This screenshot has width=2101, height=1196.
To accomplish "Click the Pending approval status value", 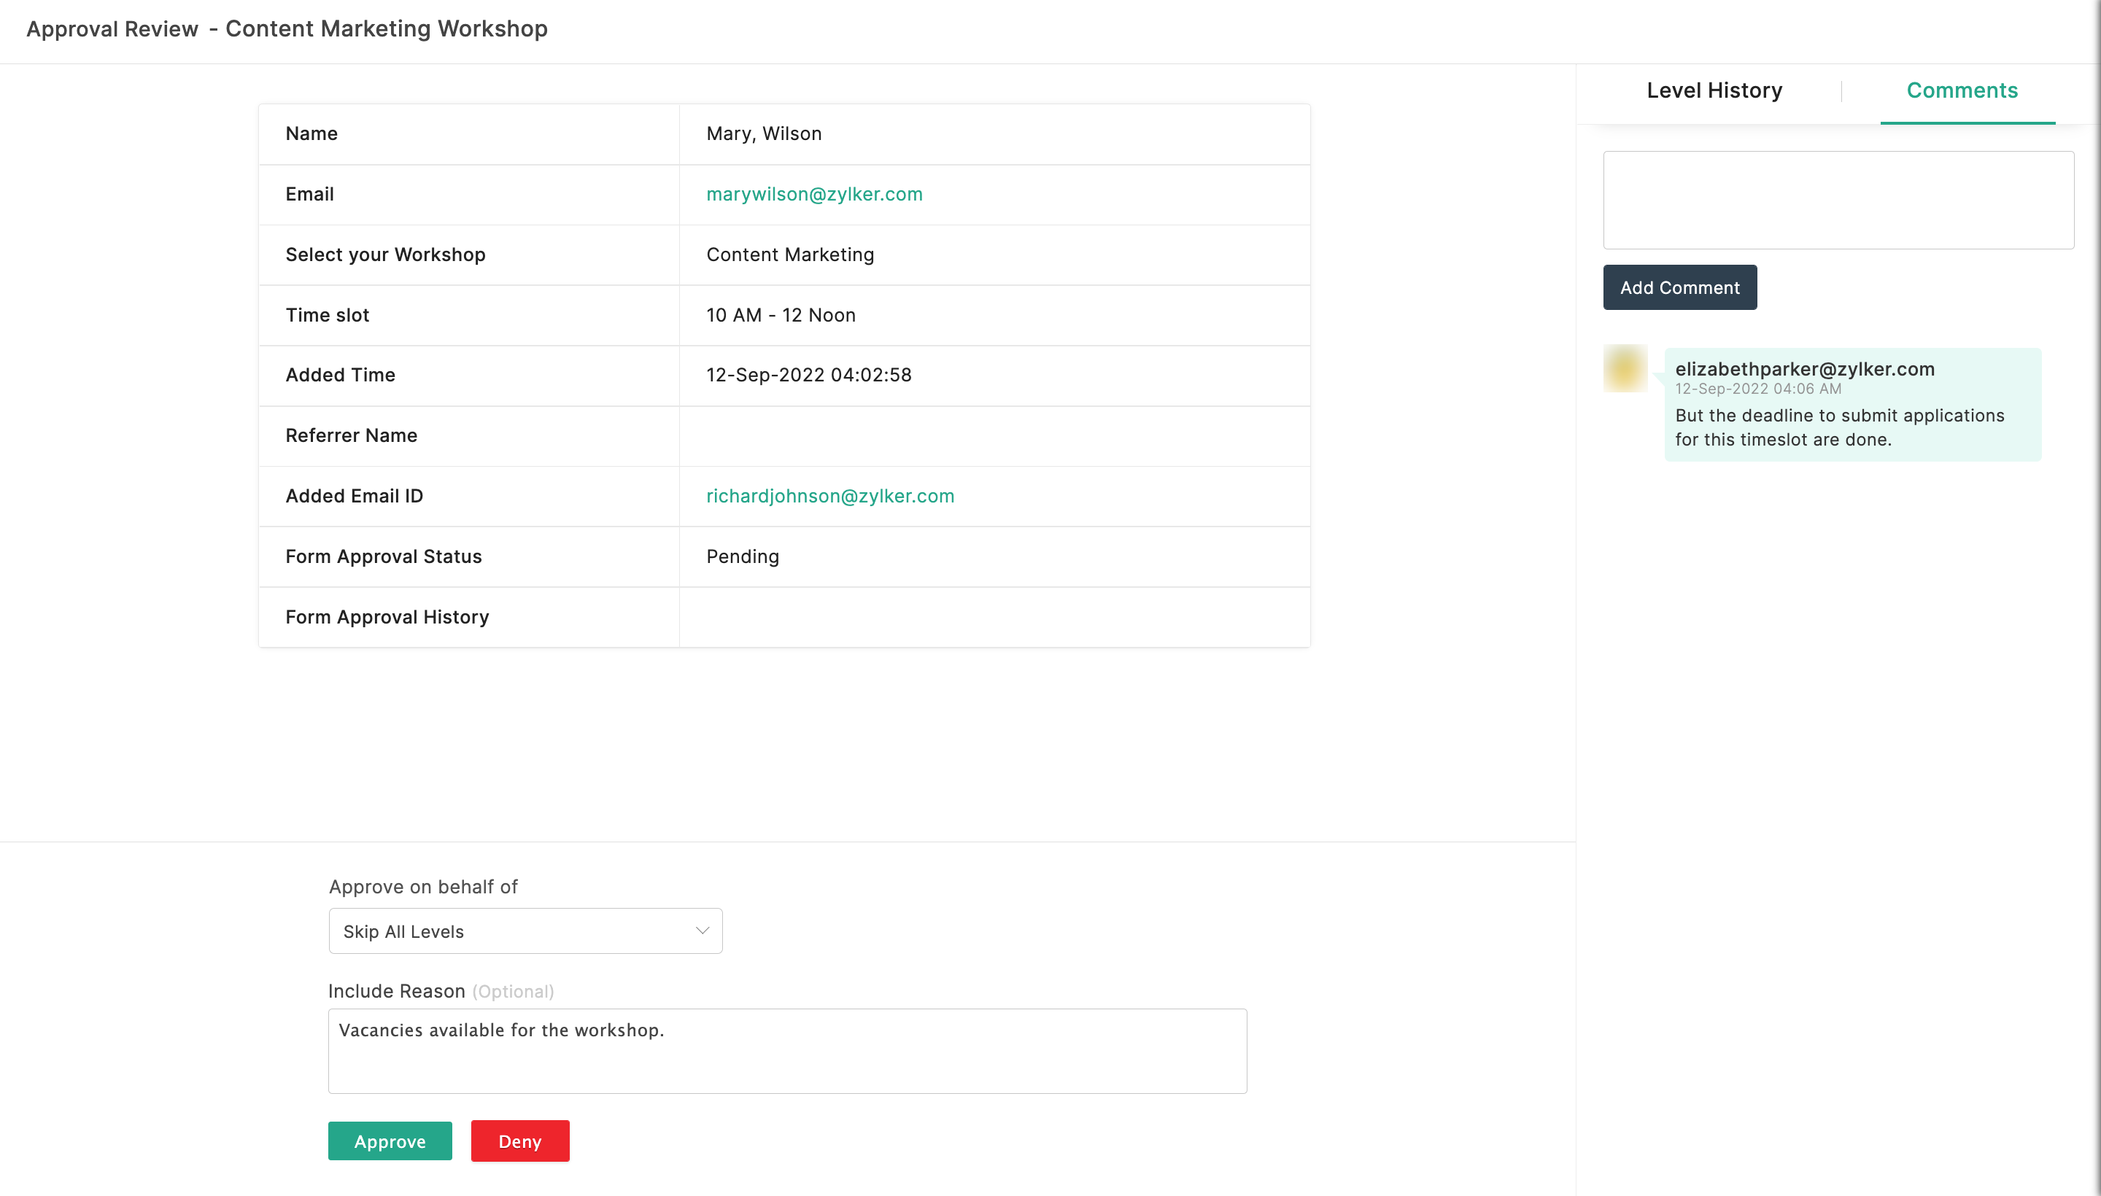I will tap(742, 557).
